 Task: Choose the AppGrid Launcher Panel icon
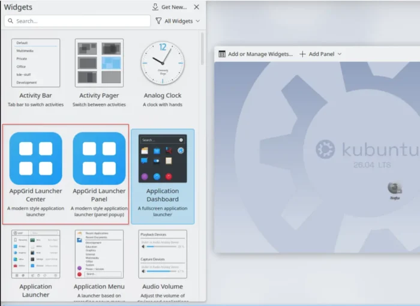99,158
